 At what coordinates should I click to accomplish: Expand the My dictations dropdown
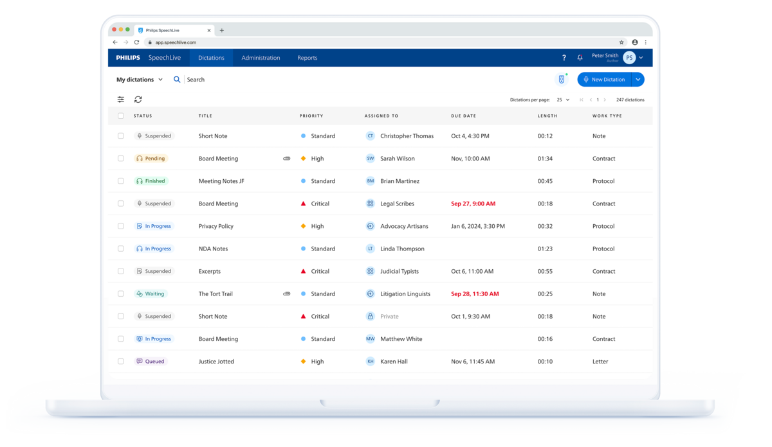(x=140, y=80)
